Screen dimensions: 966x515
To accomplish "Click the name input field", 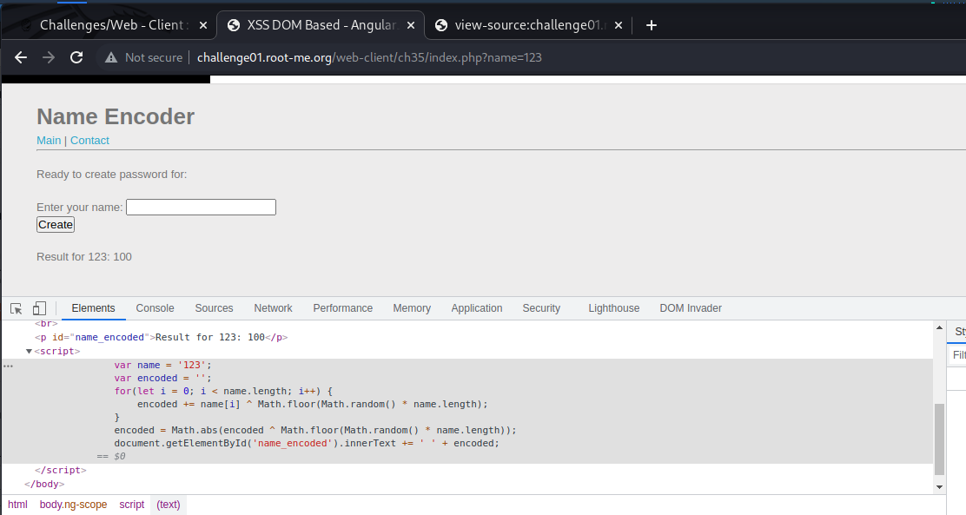I will pos(201,207).
